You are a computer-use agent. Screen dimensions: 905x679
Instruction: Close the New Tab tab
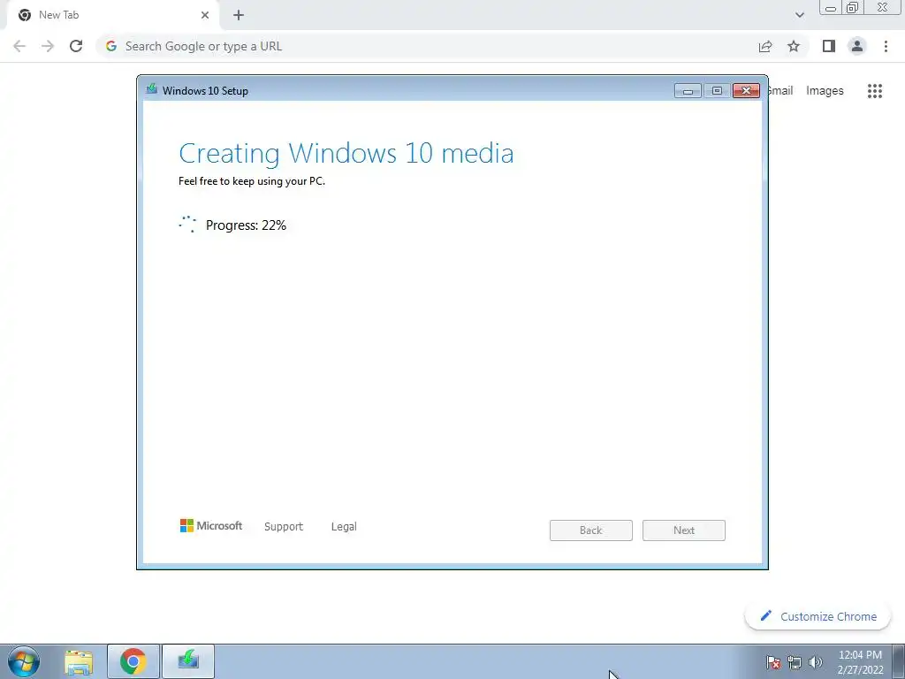[x=205, y=15]
